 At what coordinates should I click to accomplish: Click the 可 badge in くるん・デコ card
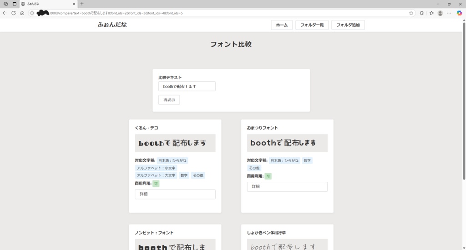point(156,184)
